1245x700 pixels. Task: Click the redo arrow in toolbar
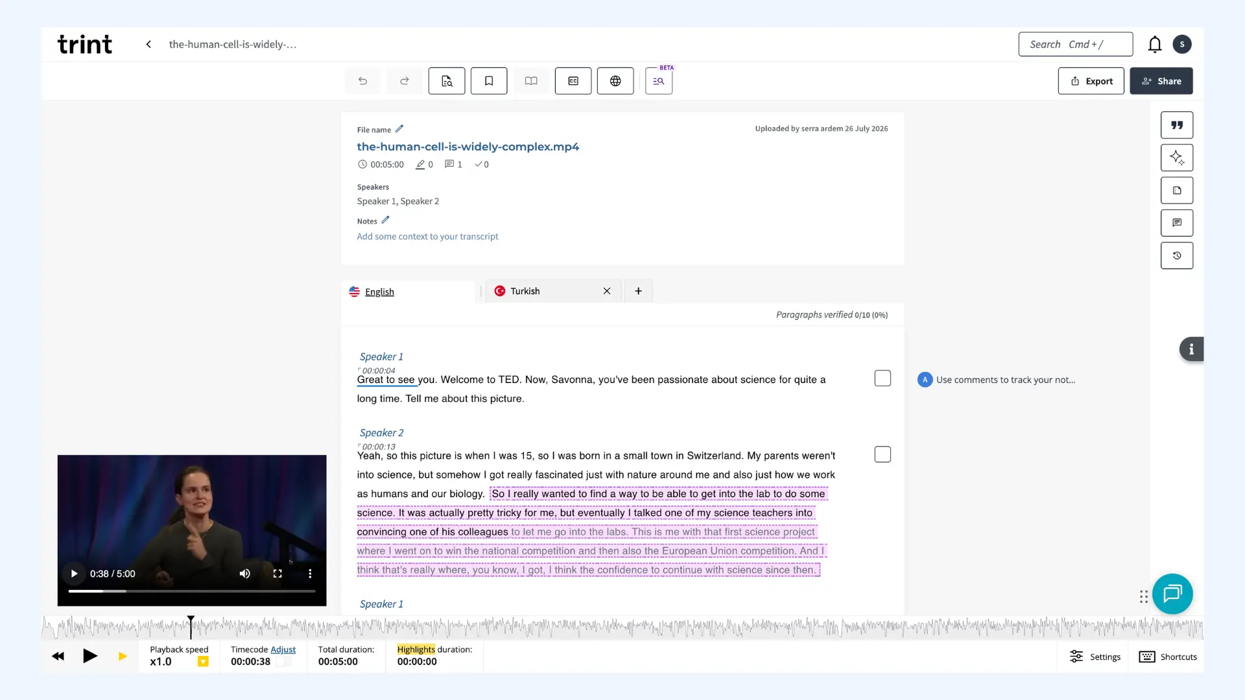click(405, 81)
